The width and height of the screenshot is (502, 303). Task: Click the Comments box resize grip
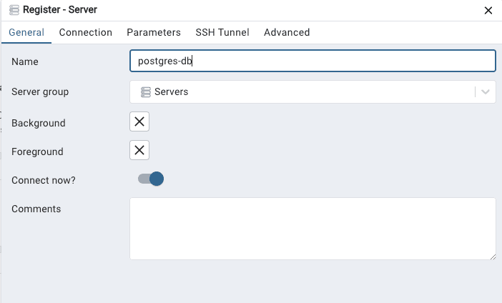pyautogui.click(x=493, y=257)
